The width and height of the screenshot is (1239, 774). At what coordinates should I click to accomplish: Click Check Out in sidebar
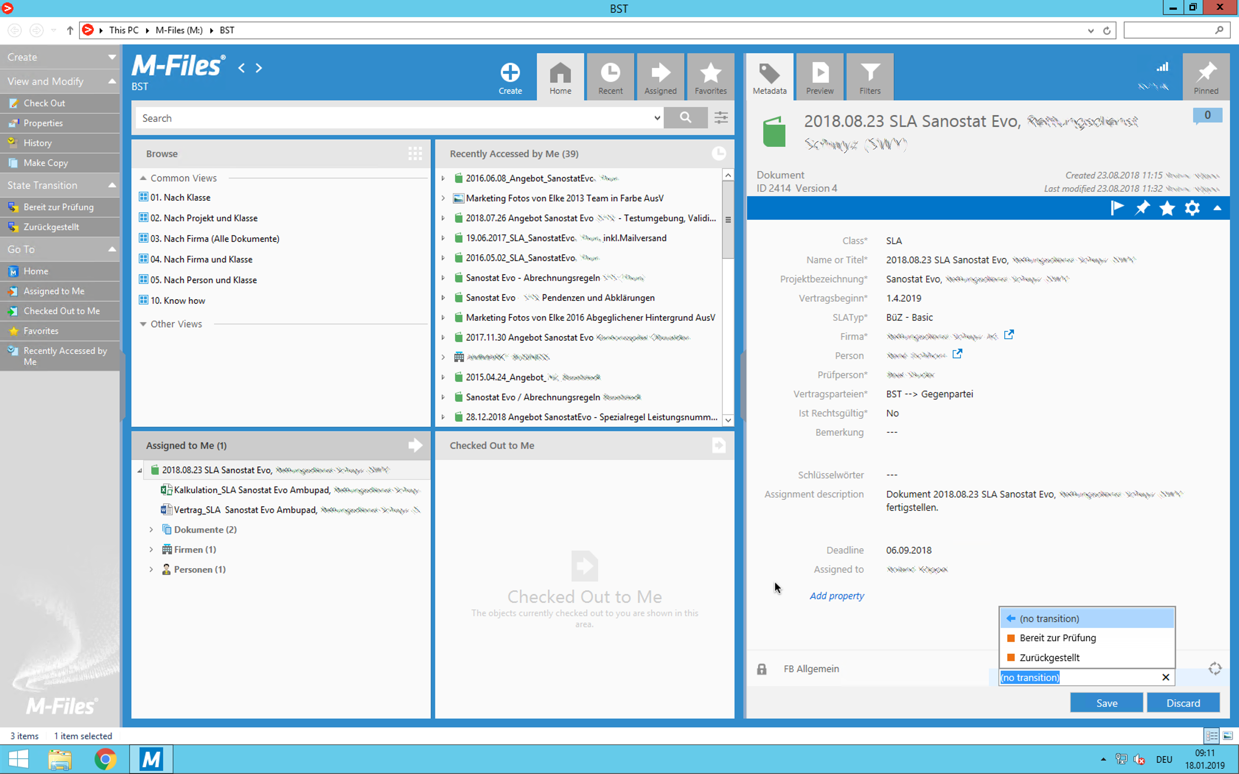(60, 103)
